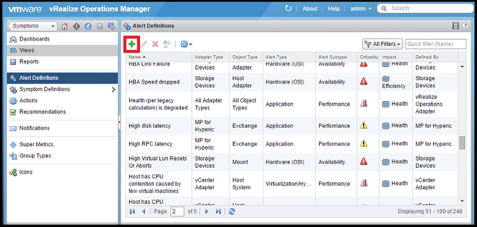The width and height of the screenshot is (477, 227).
Task: Open the video tutorial icon in panel header
Action: click(x=456, y=26)
